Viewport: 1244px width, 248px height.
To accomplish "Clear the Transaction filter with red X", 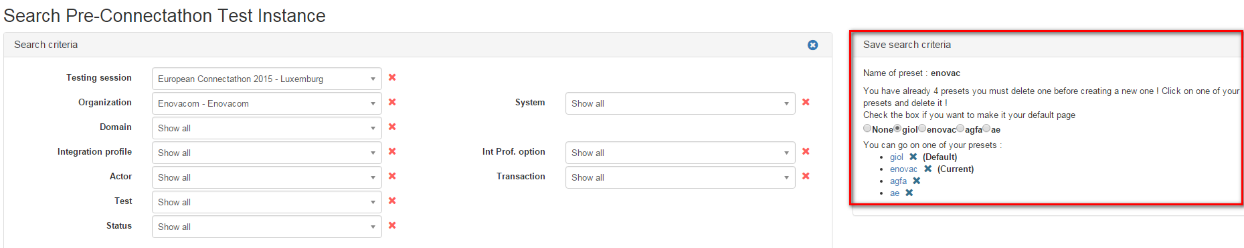I will coord(806,176).
